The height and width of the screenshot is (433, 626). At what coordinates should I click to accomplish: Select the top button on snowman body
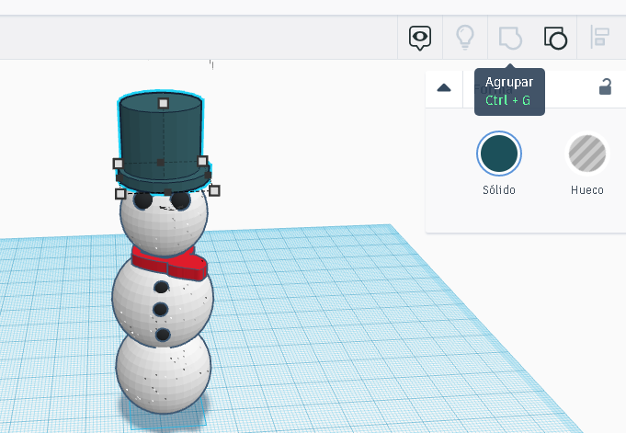[161, 287]
